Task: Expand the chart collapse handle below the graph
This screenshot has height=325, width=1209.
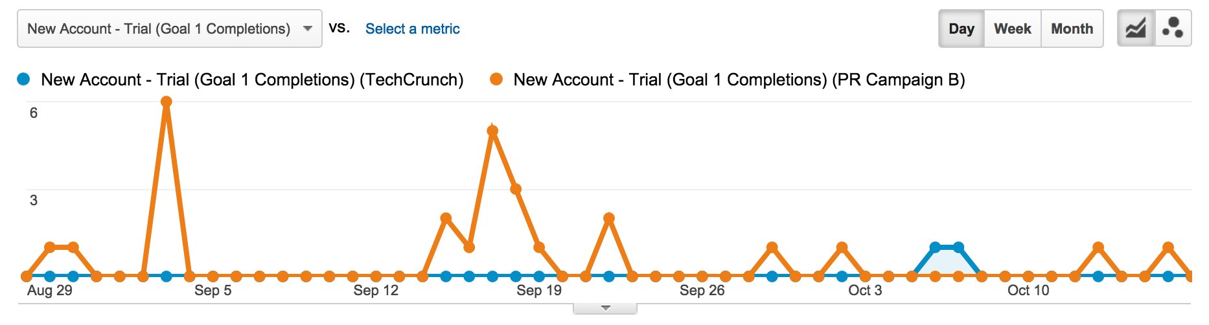Action: tap(605, 308)
